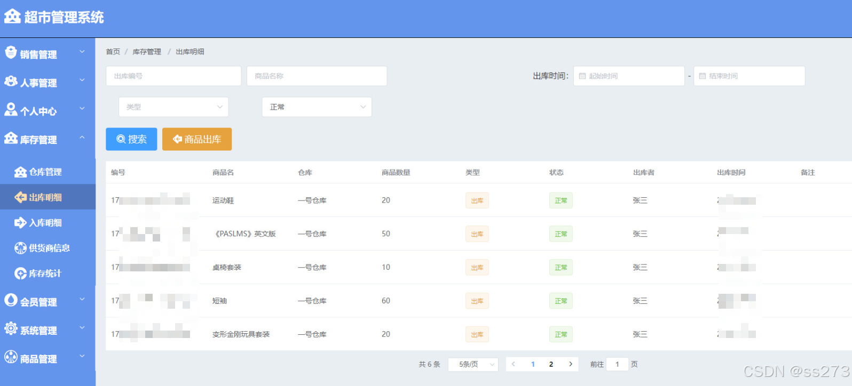The height and width of the screenshot is (386, 852).
Task: Expand the 商品管理 menu chevron
Action: (x=82, y=356)
